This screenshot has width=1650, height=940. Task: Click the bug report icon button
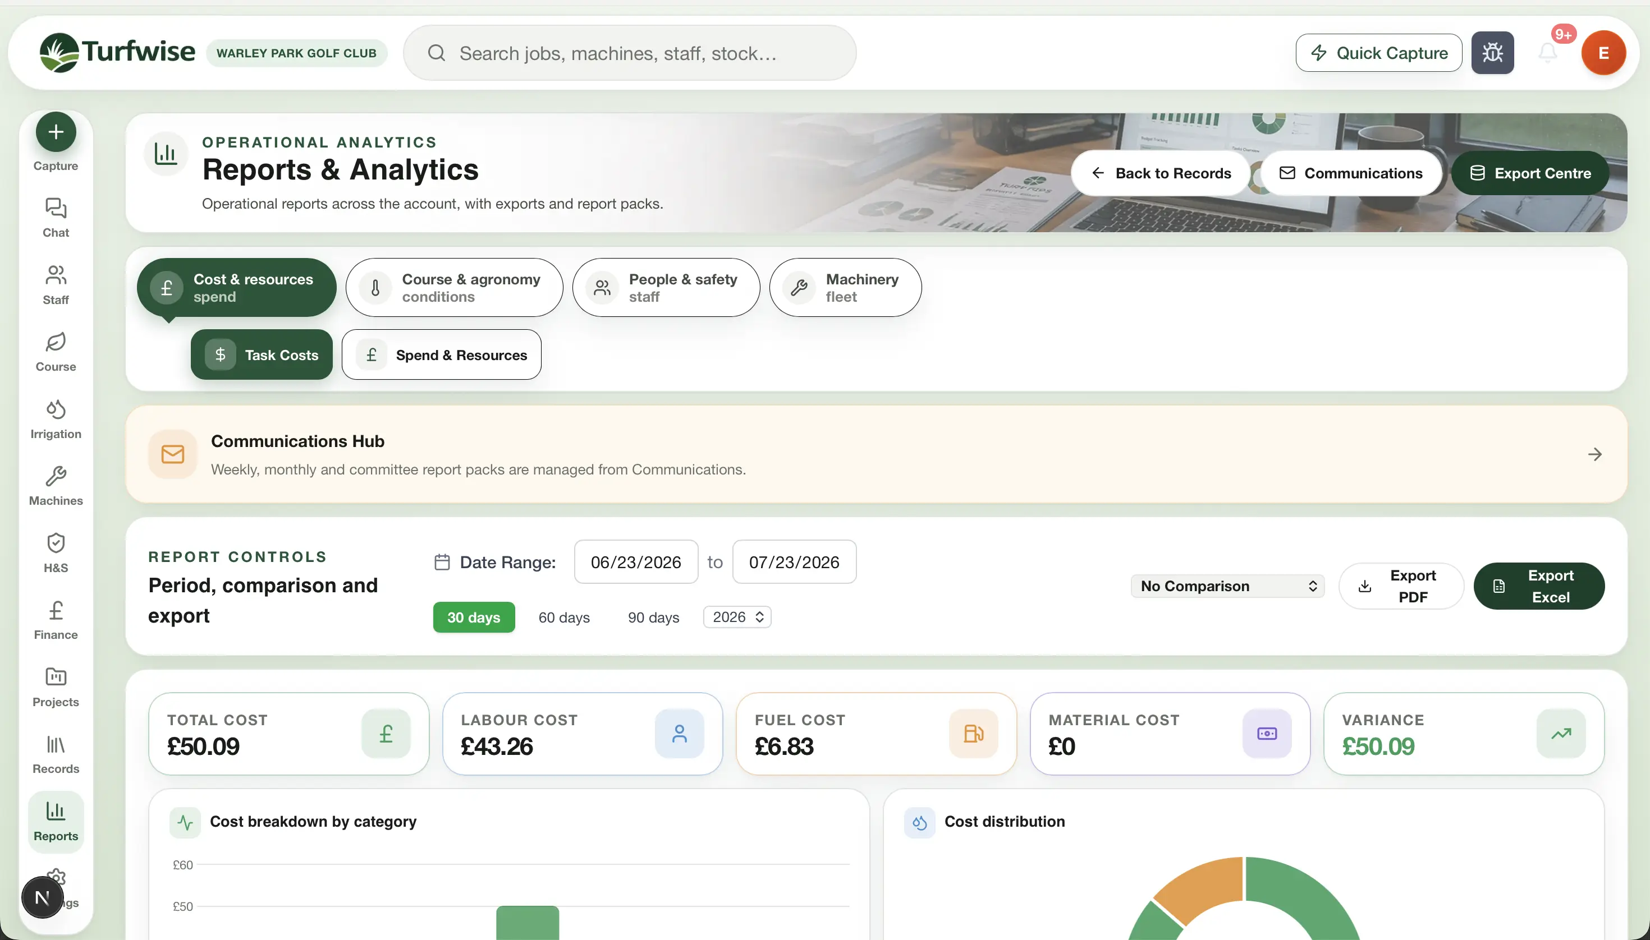tap(1492, 53)
